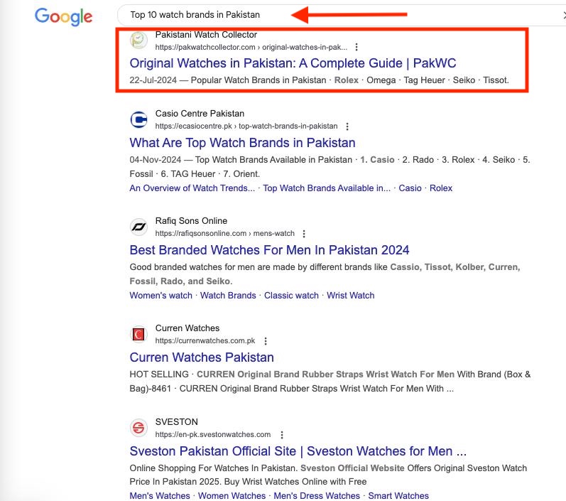Open the Casio sitelink
The height and width of the screenshot is (501, 566).
pyautogui.click(x=410, y=188)
